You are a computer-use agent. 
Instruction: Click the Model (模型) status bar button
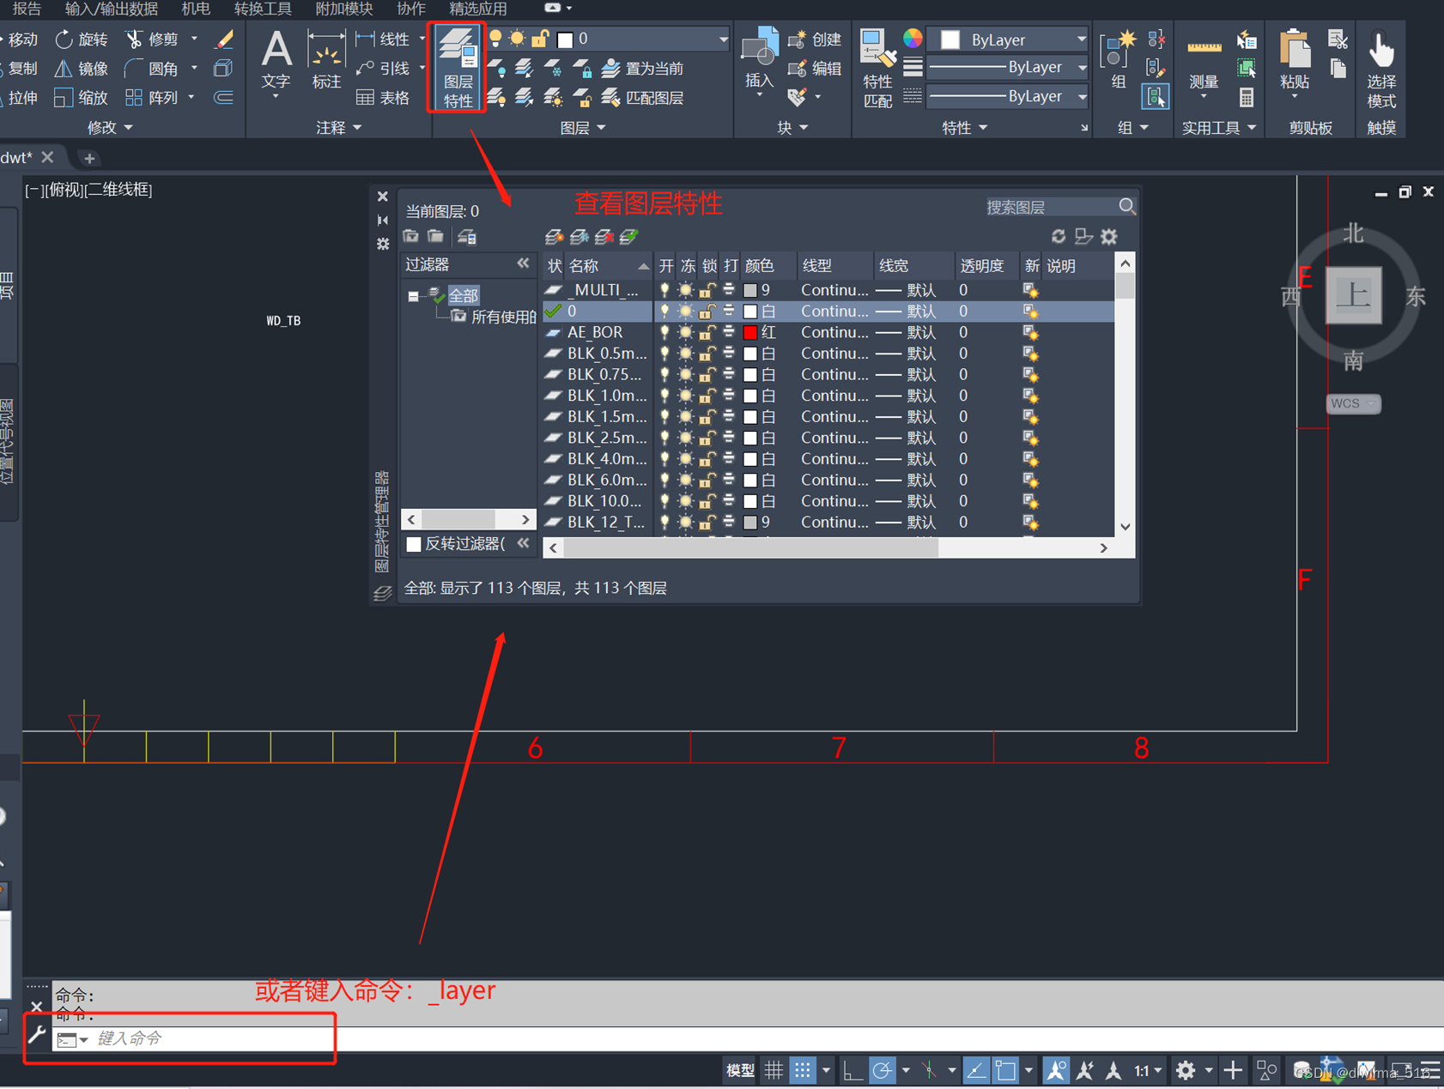pyautogui.click(x=740, y=1070)
